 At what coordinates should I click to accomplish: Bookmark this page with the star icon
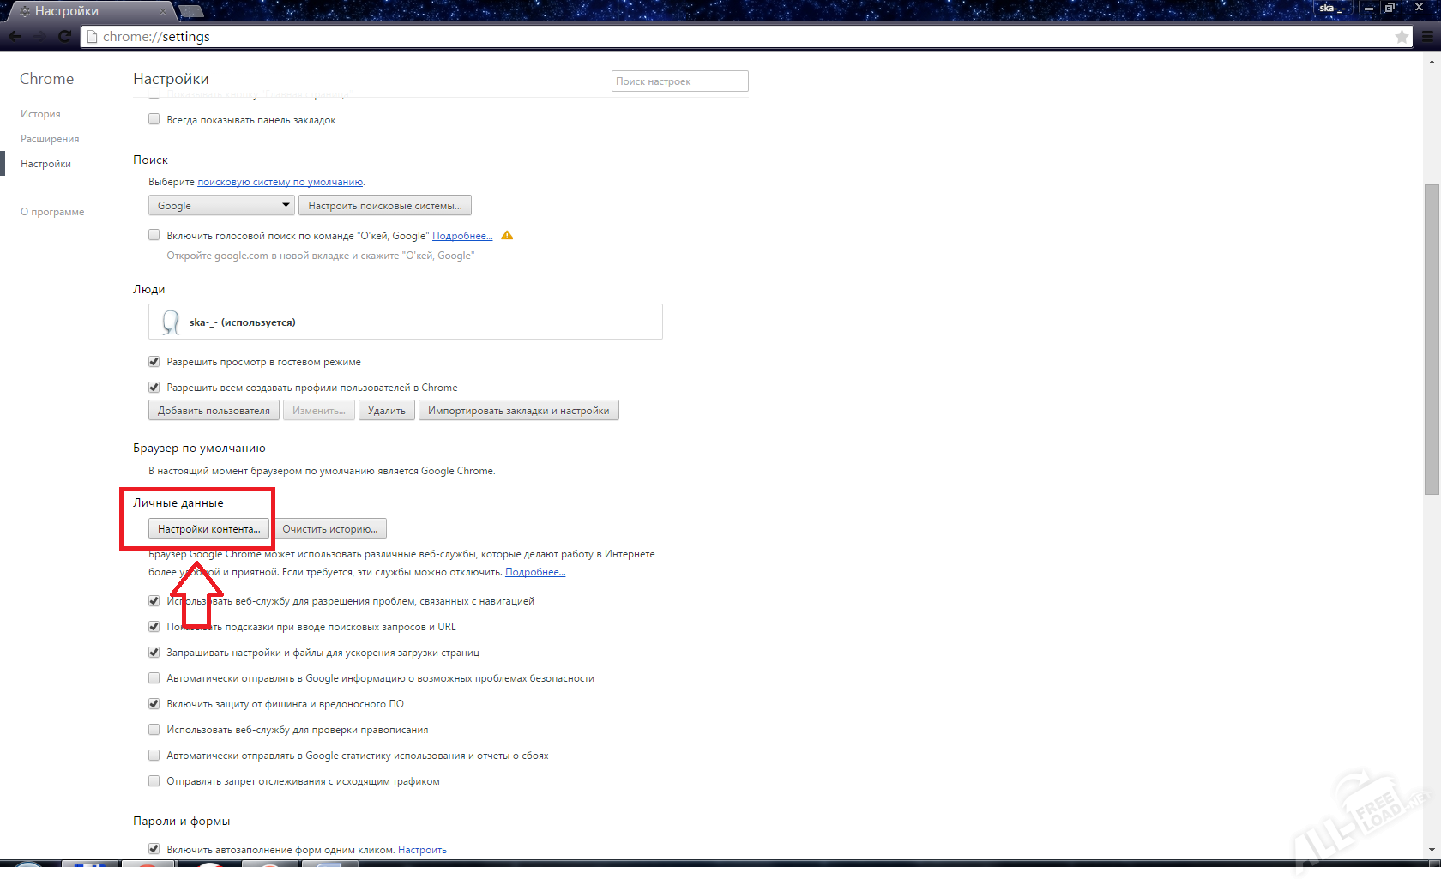click(x=1402, y=36)
